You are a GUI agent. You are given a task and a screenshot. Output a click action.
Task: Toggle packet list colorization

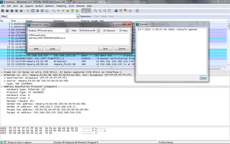click(x=84, y=11)
